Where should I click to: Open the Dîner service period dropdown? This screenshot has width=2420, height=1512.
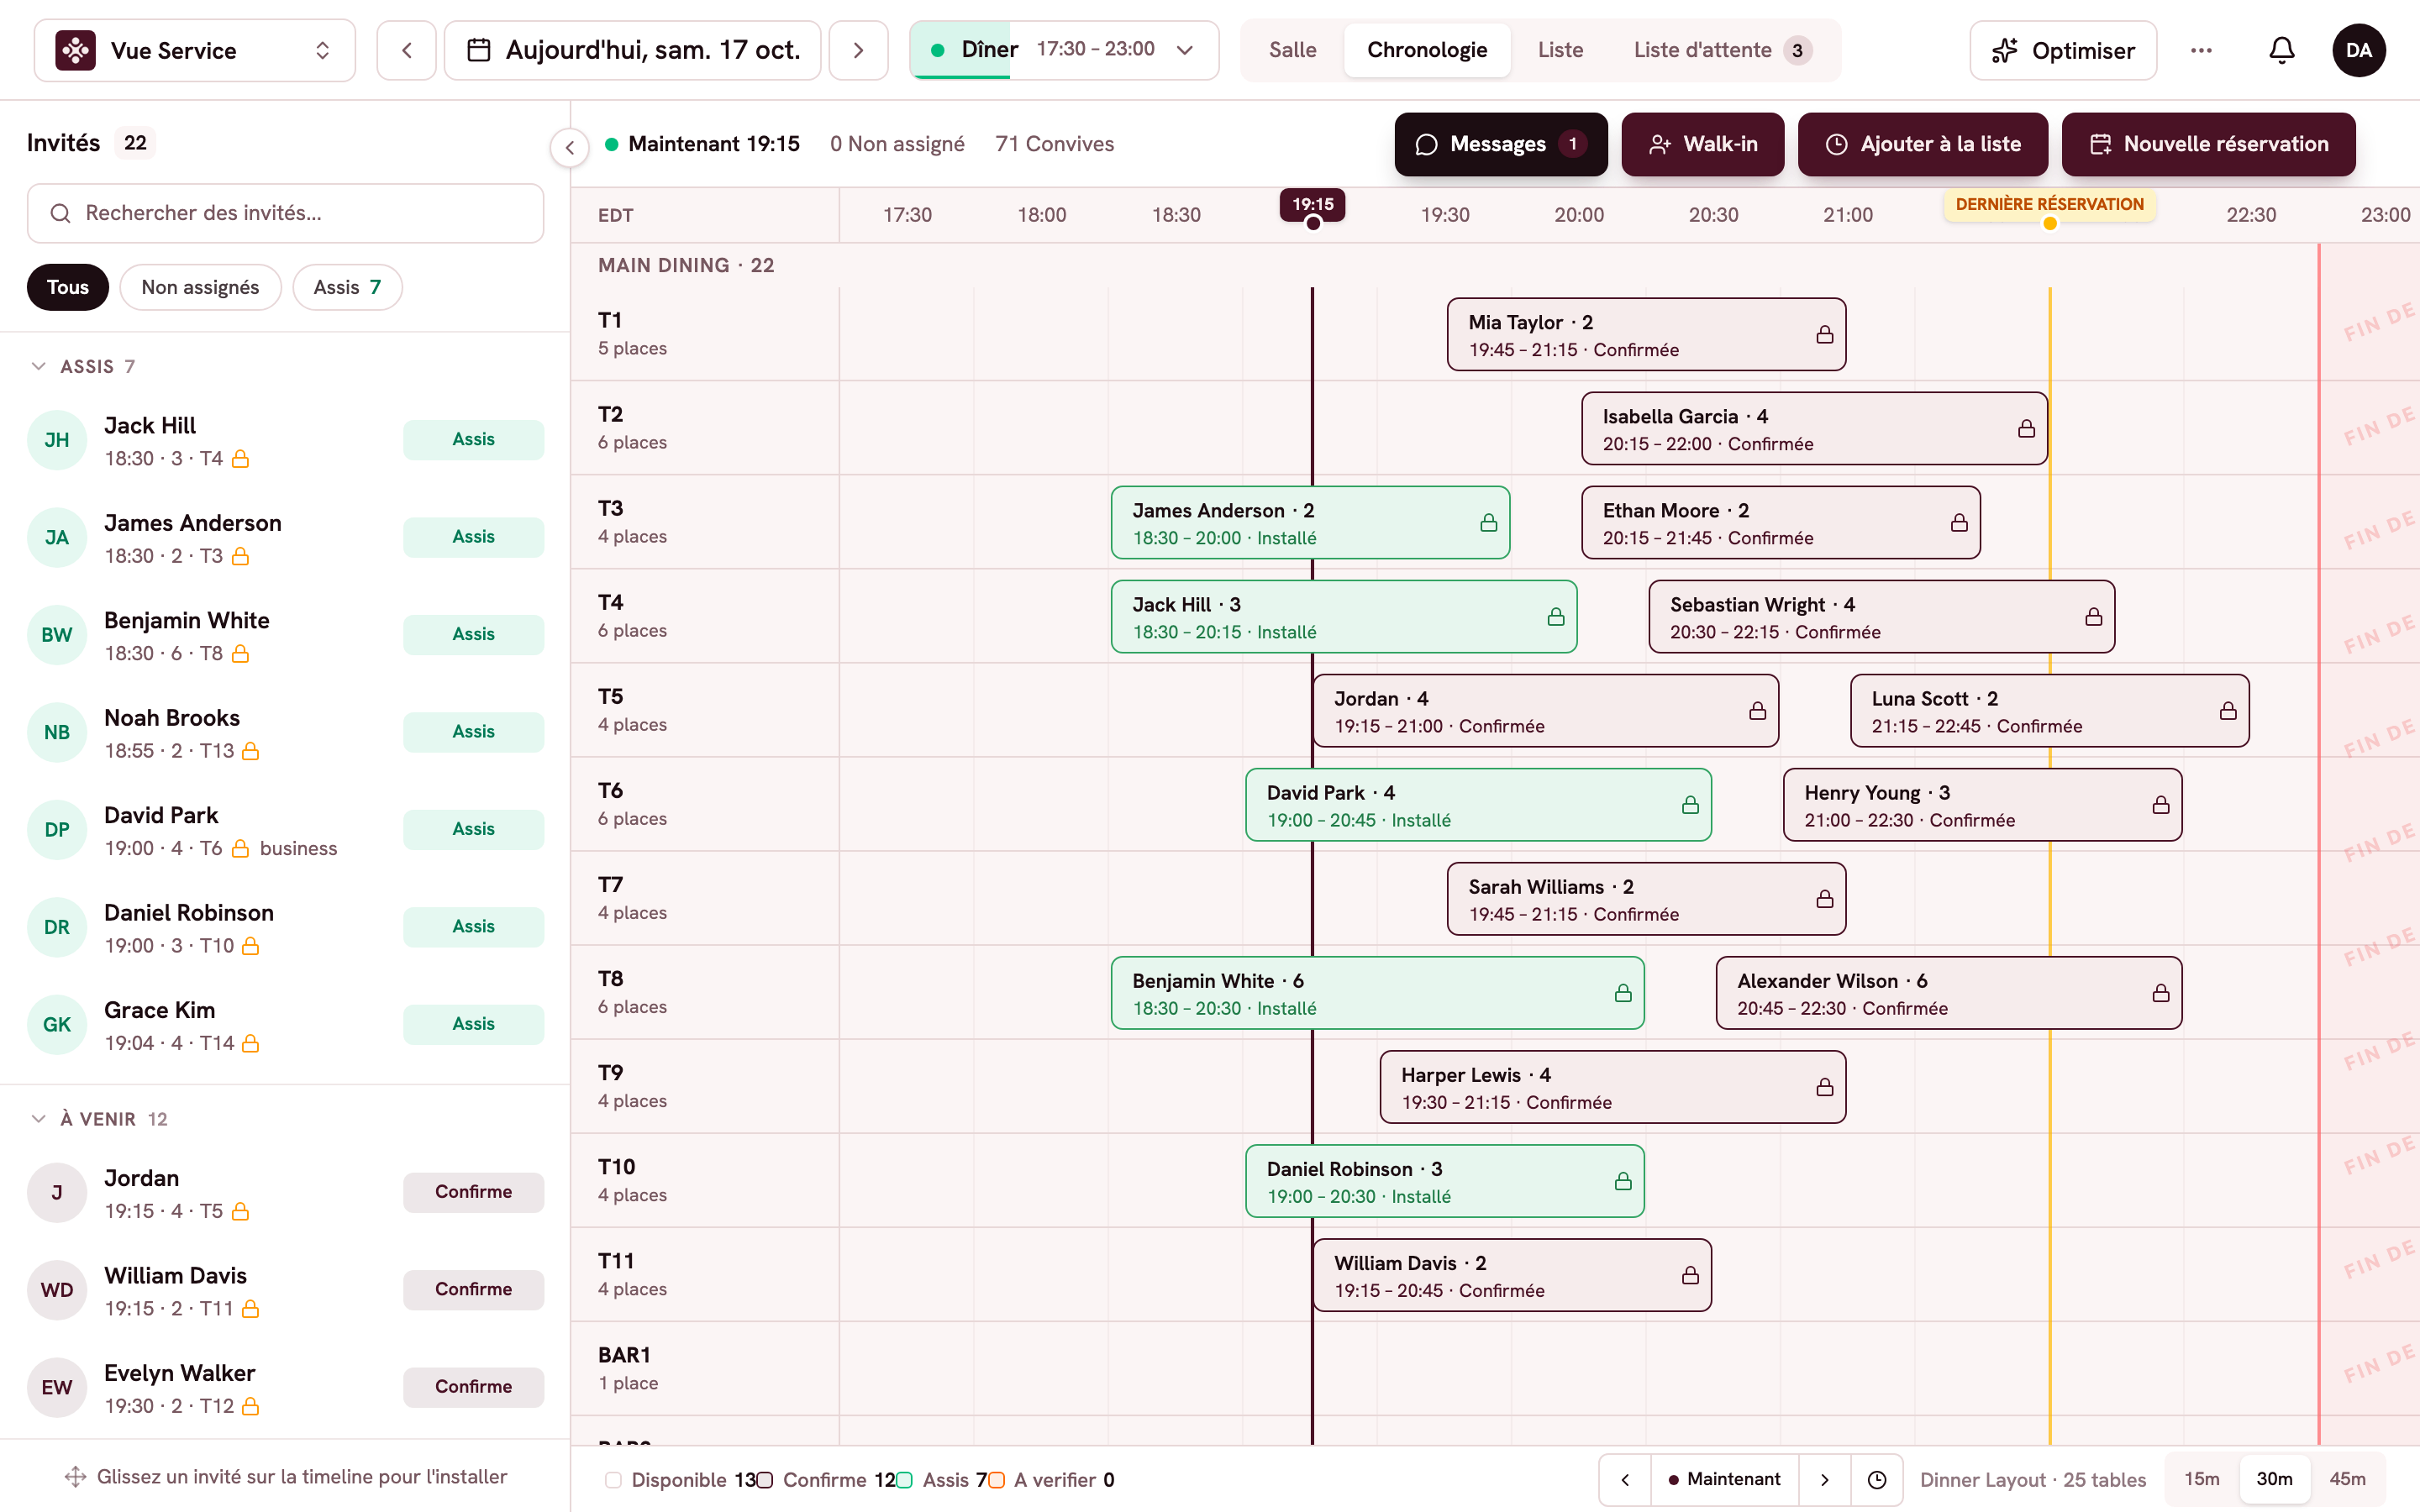click(x=1064, y=50)
